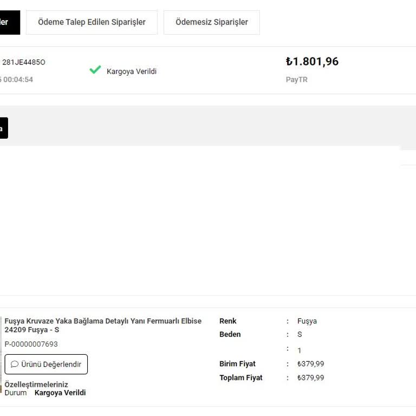Click product code P-00000007693
This screenshot has height=416, width=416.
(31, 344)
